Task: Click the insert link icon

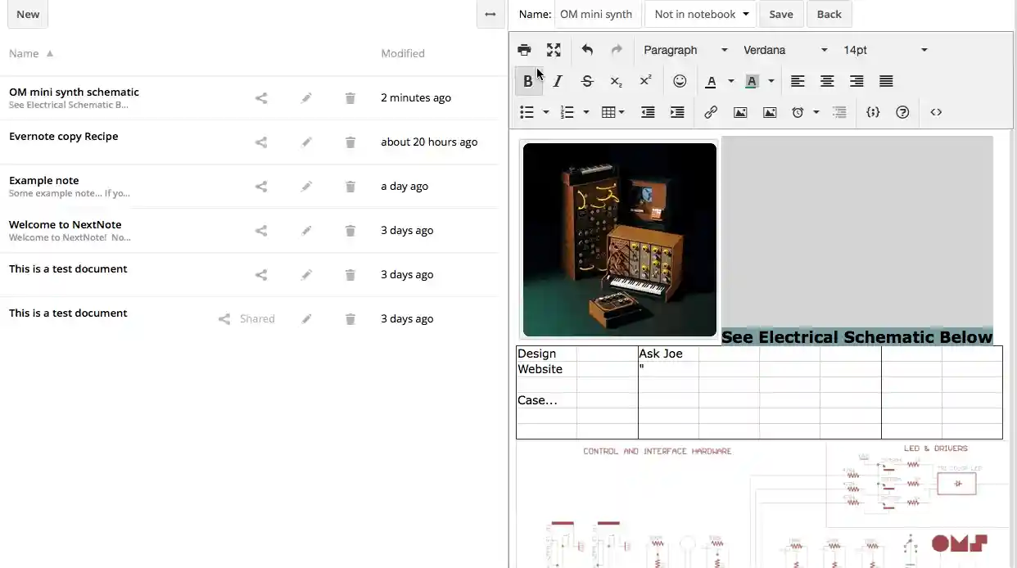Action: [x=711, y=112]
